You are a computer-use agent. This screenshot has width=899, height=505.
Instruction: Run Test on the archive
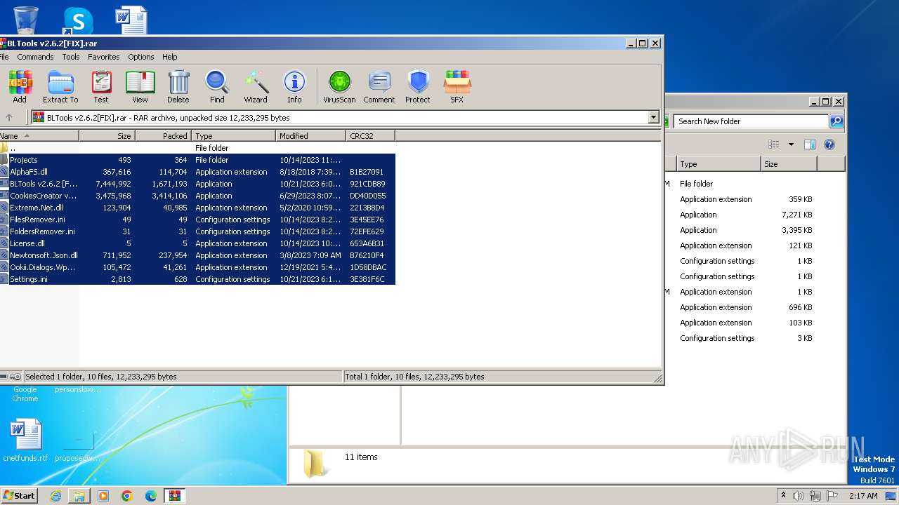(101, 87)
